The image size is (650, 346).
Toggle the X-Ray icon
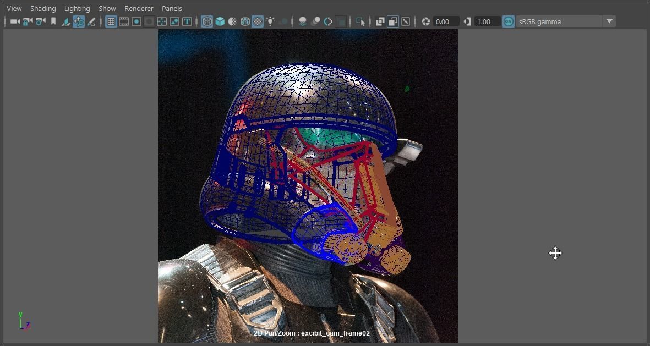point(380,21)
